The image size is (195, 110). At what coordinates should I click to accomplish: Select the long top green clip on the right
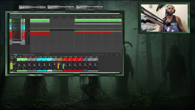point(98,20)
